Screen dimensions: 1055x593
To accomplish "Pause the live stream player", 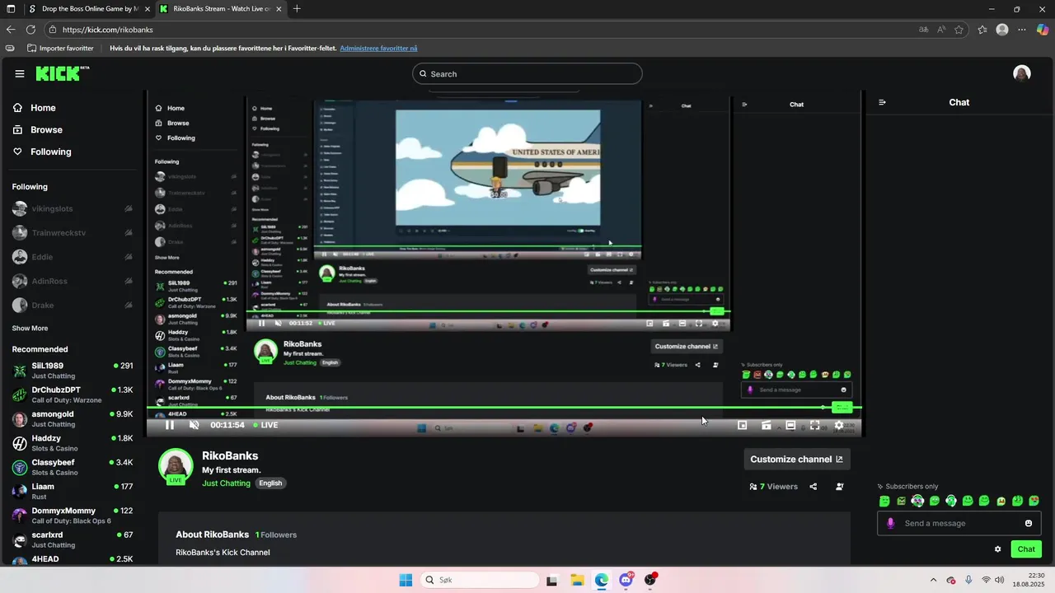I will [169, 425].
